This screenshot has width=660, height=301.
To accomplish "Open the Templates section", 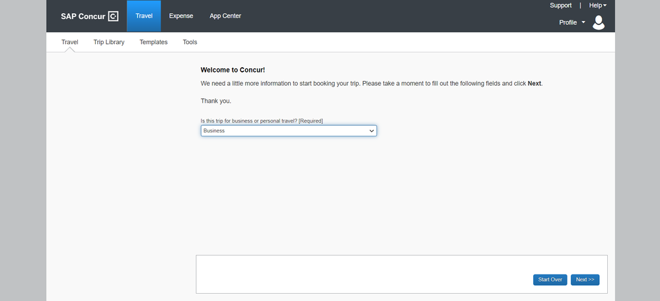I will point(154,42).
